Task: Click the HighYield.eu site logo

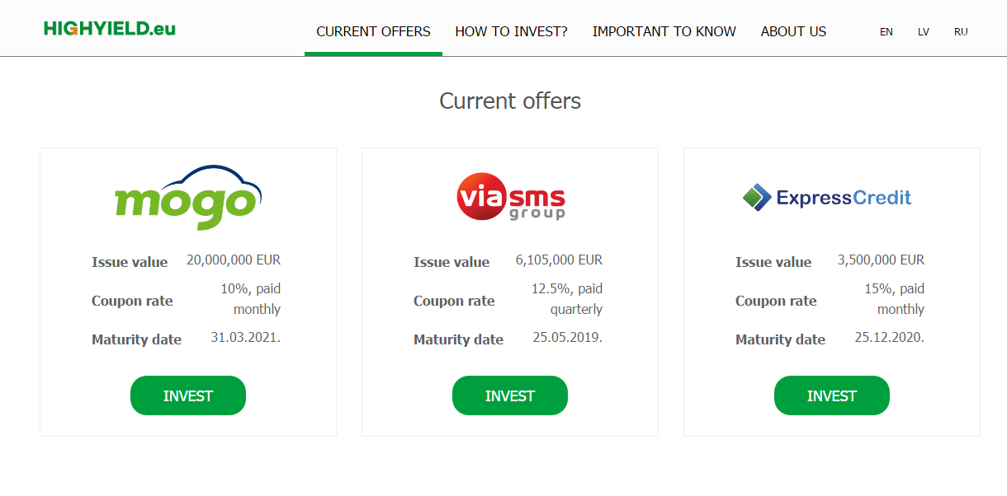Action: [110, 29]
